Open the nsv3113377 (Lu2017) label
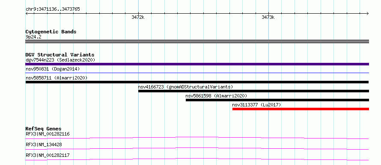This screenshot has width=381, height=165. (x=256, y=105)
